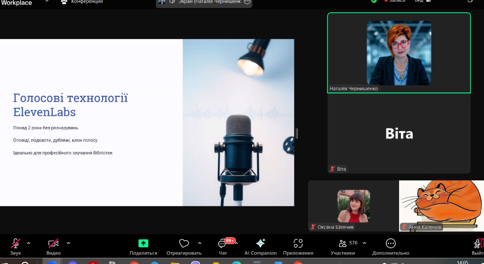Open audio options arrow beside Звук
Image resolution: width=484 pixels, height=264 pixels.
point(29,243)
